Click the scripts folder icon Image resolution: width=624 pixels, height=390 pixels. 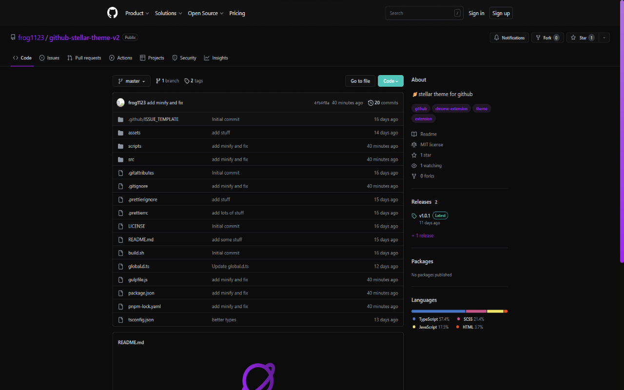point(121,146)
